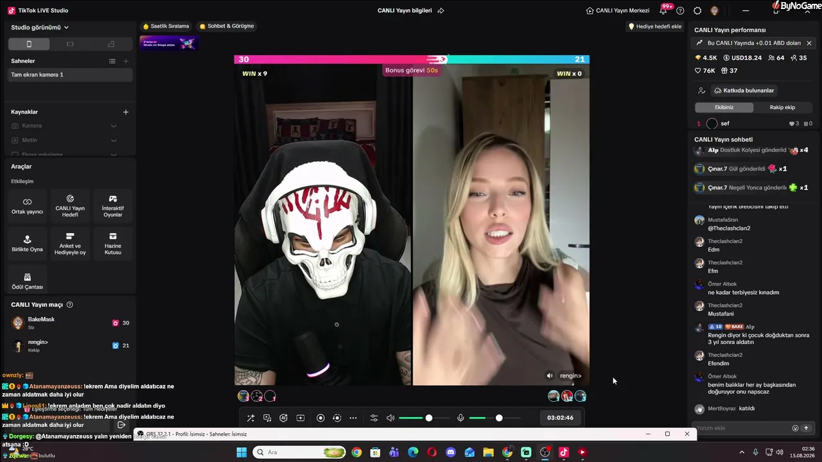Open the Saatlik Sıralama tab
Viewport: 822px width, 462px height.
tap(166, 26)
